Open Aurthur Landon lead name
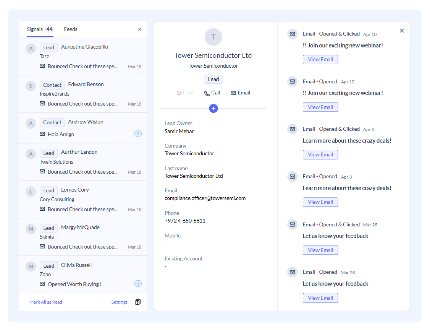430x330 pixels. point(79,152)
